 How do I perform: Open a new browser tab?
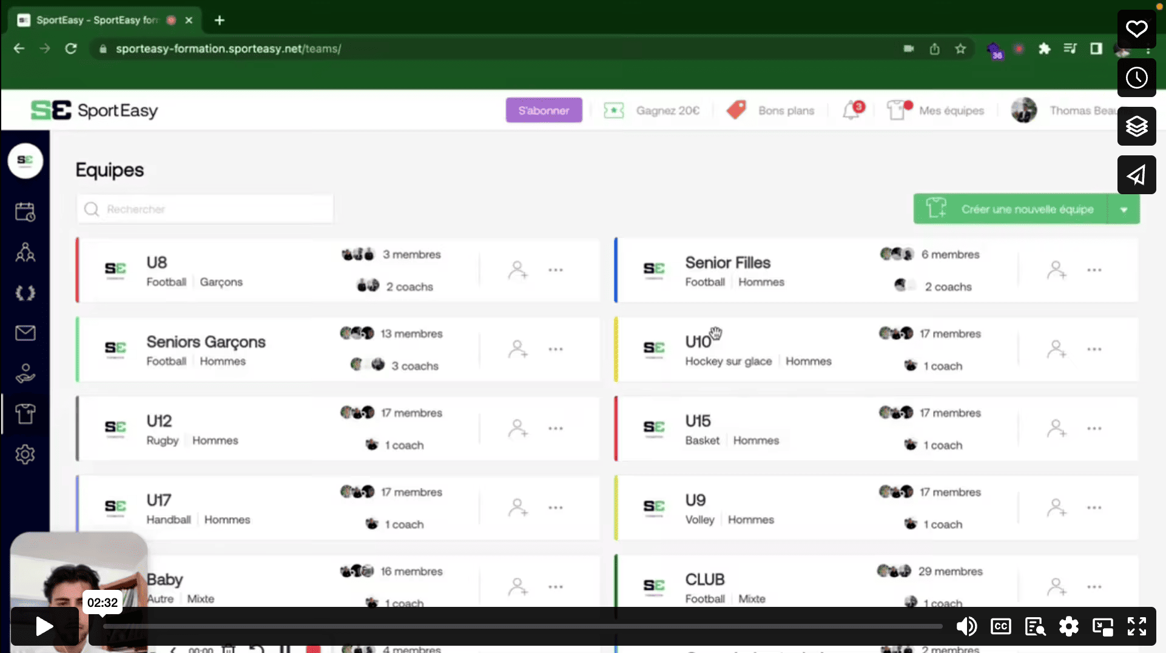coord(220,20)
